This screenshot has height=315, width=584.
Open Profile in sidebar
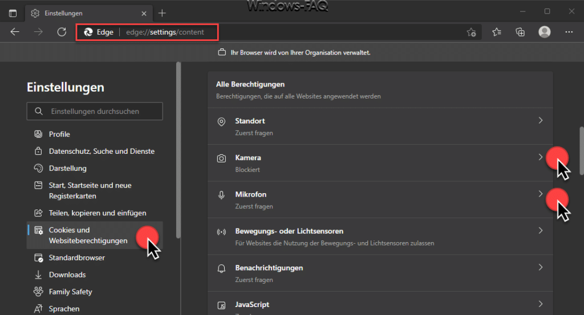(59, 134)
